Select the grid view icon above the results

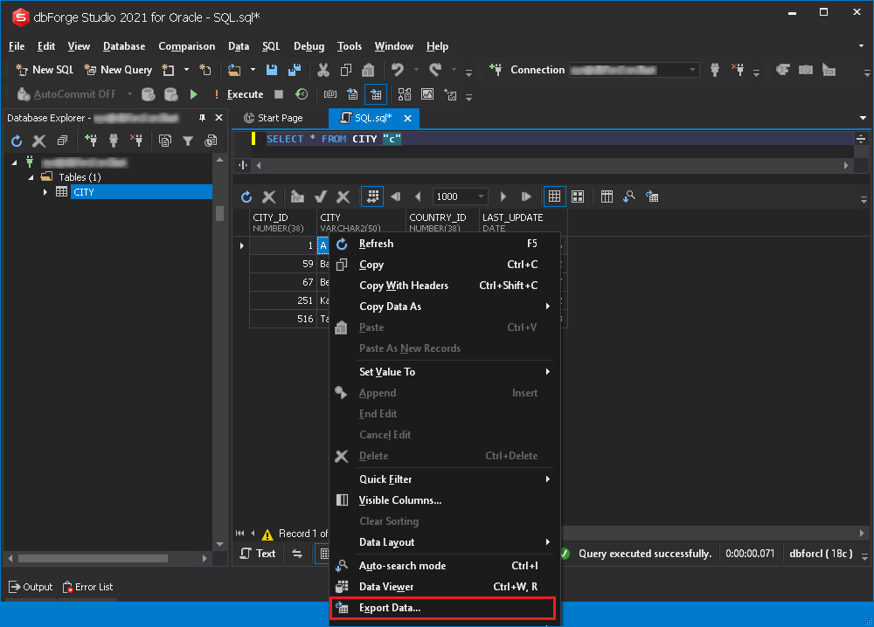click(554, 196)
